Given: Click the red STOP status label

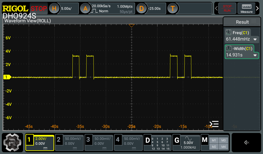Looking at the screenshot, I should coord(39,8).
